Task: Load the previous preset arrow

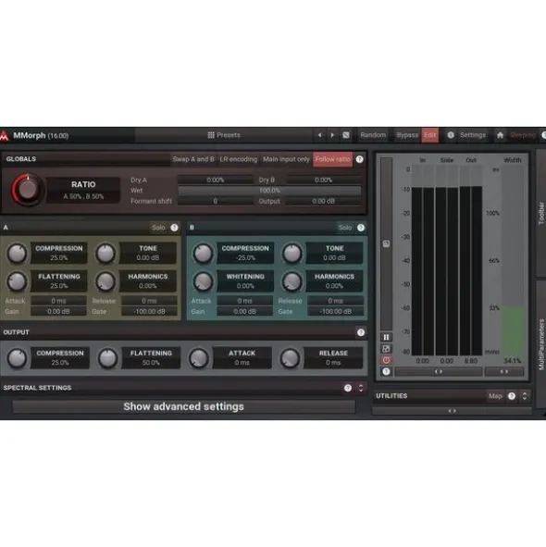Action: pyautogui.click(x=319, y=135)
